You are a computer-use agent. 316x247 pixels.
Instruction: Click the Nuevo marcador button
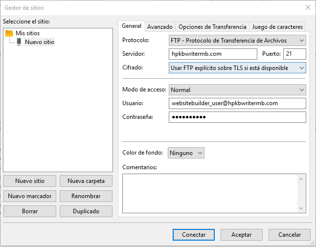click(x=30, y=196)
